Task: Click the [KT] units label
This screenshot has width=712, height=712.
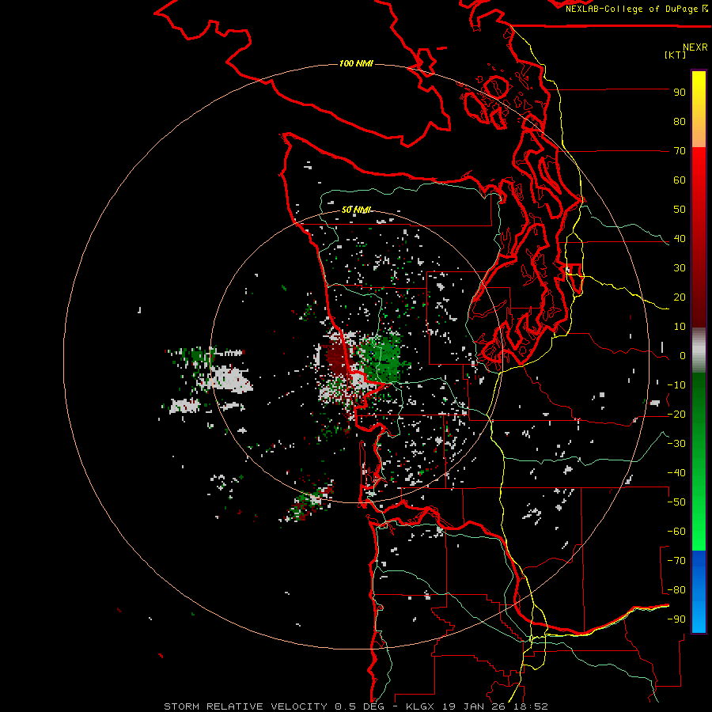Action: point(675,55)
